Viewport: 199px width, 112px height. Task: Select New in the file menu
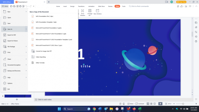coord(14,12)
